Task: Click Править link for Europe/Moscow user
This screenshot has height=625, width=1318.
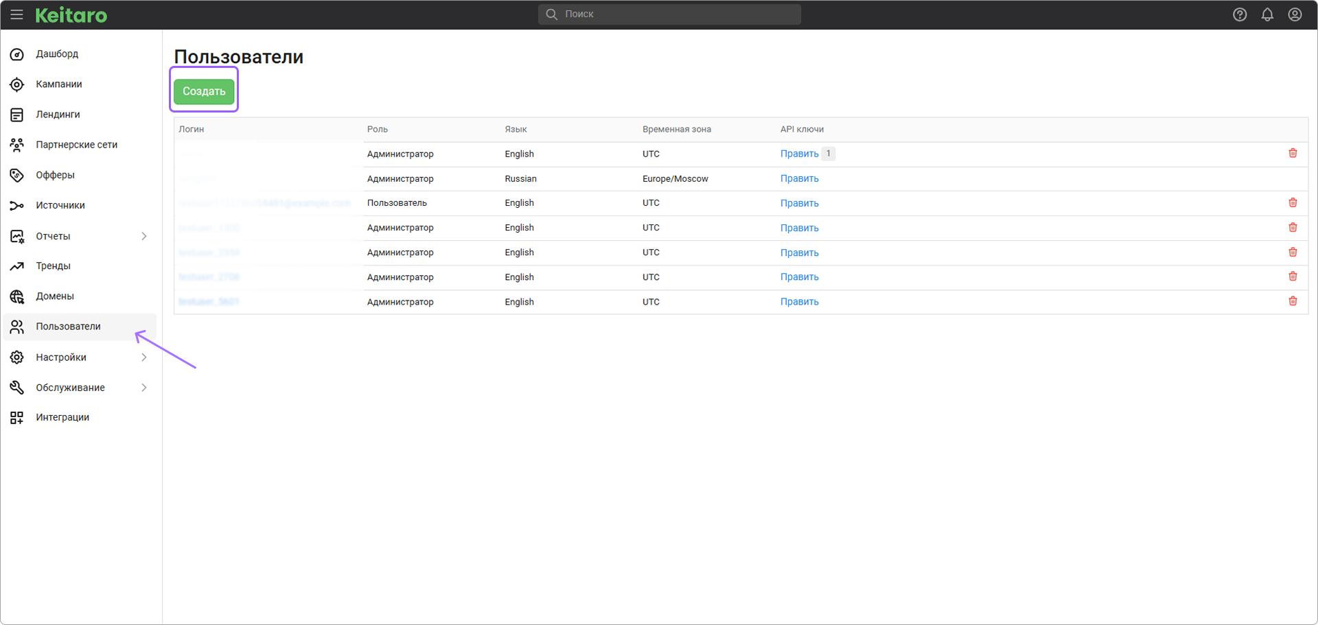Action: (799, 178)
